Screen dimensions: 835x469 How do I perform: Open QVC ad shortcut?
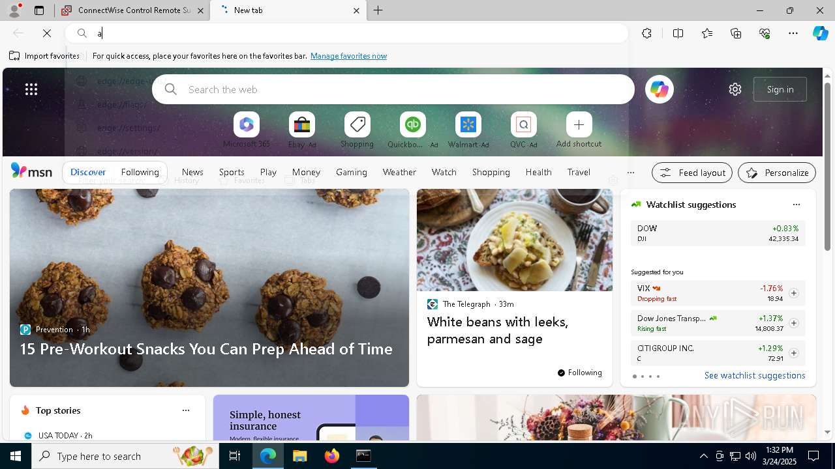point(523,130)
